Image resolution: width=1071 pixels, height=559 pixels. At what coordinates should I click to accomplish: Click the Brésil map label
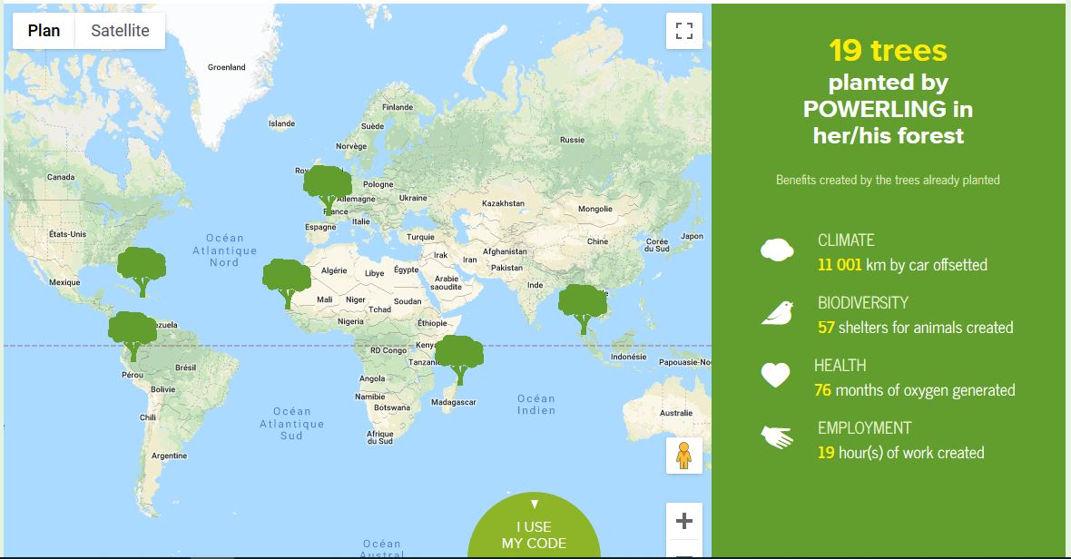coord(186,368)
